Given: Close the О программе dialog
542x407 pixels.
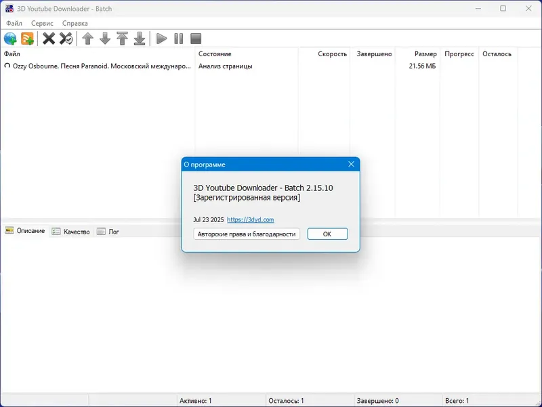Looking at the screenshot, I should (x=351, y=164).
